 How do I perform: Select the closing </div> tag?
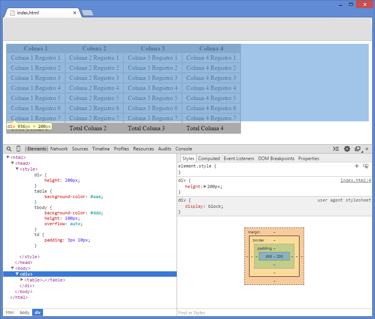click(x=27, y=286)
